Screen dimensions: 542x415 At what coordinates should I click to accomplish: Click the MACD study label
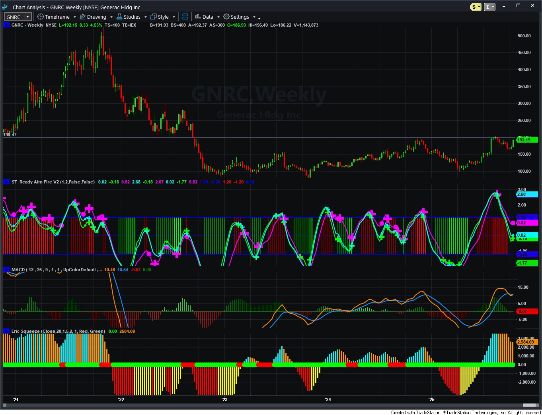pos(56,270)
